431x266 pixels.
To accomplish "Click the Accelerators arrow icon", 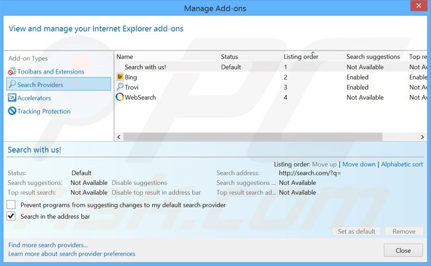I will (12, 98).
